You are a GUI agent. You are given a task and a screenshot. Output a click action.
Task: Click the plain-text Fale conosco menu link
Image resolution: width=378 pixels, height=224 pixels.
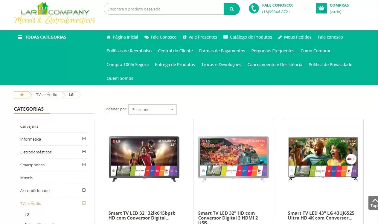point(330,37)
